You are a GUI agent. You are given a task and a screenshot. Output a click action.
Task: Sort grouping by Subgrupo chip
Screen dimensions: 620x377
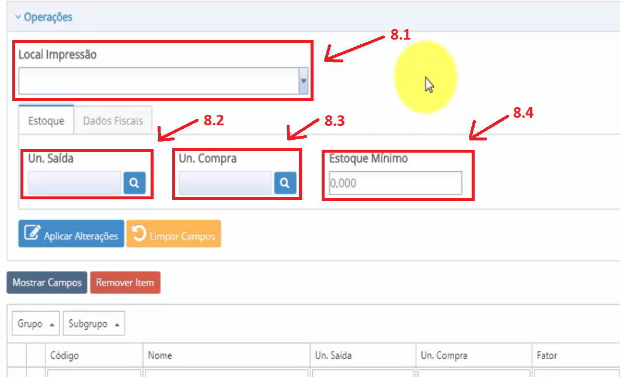pos(94,324)
